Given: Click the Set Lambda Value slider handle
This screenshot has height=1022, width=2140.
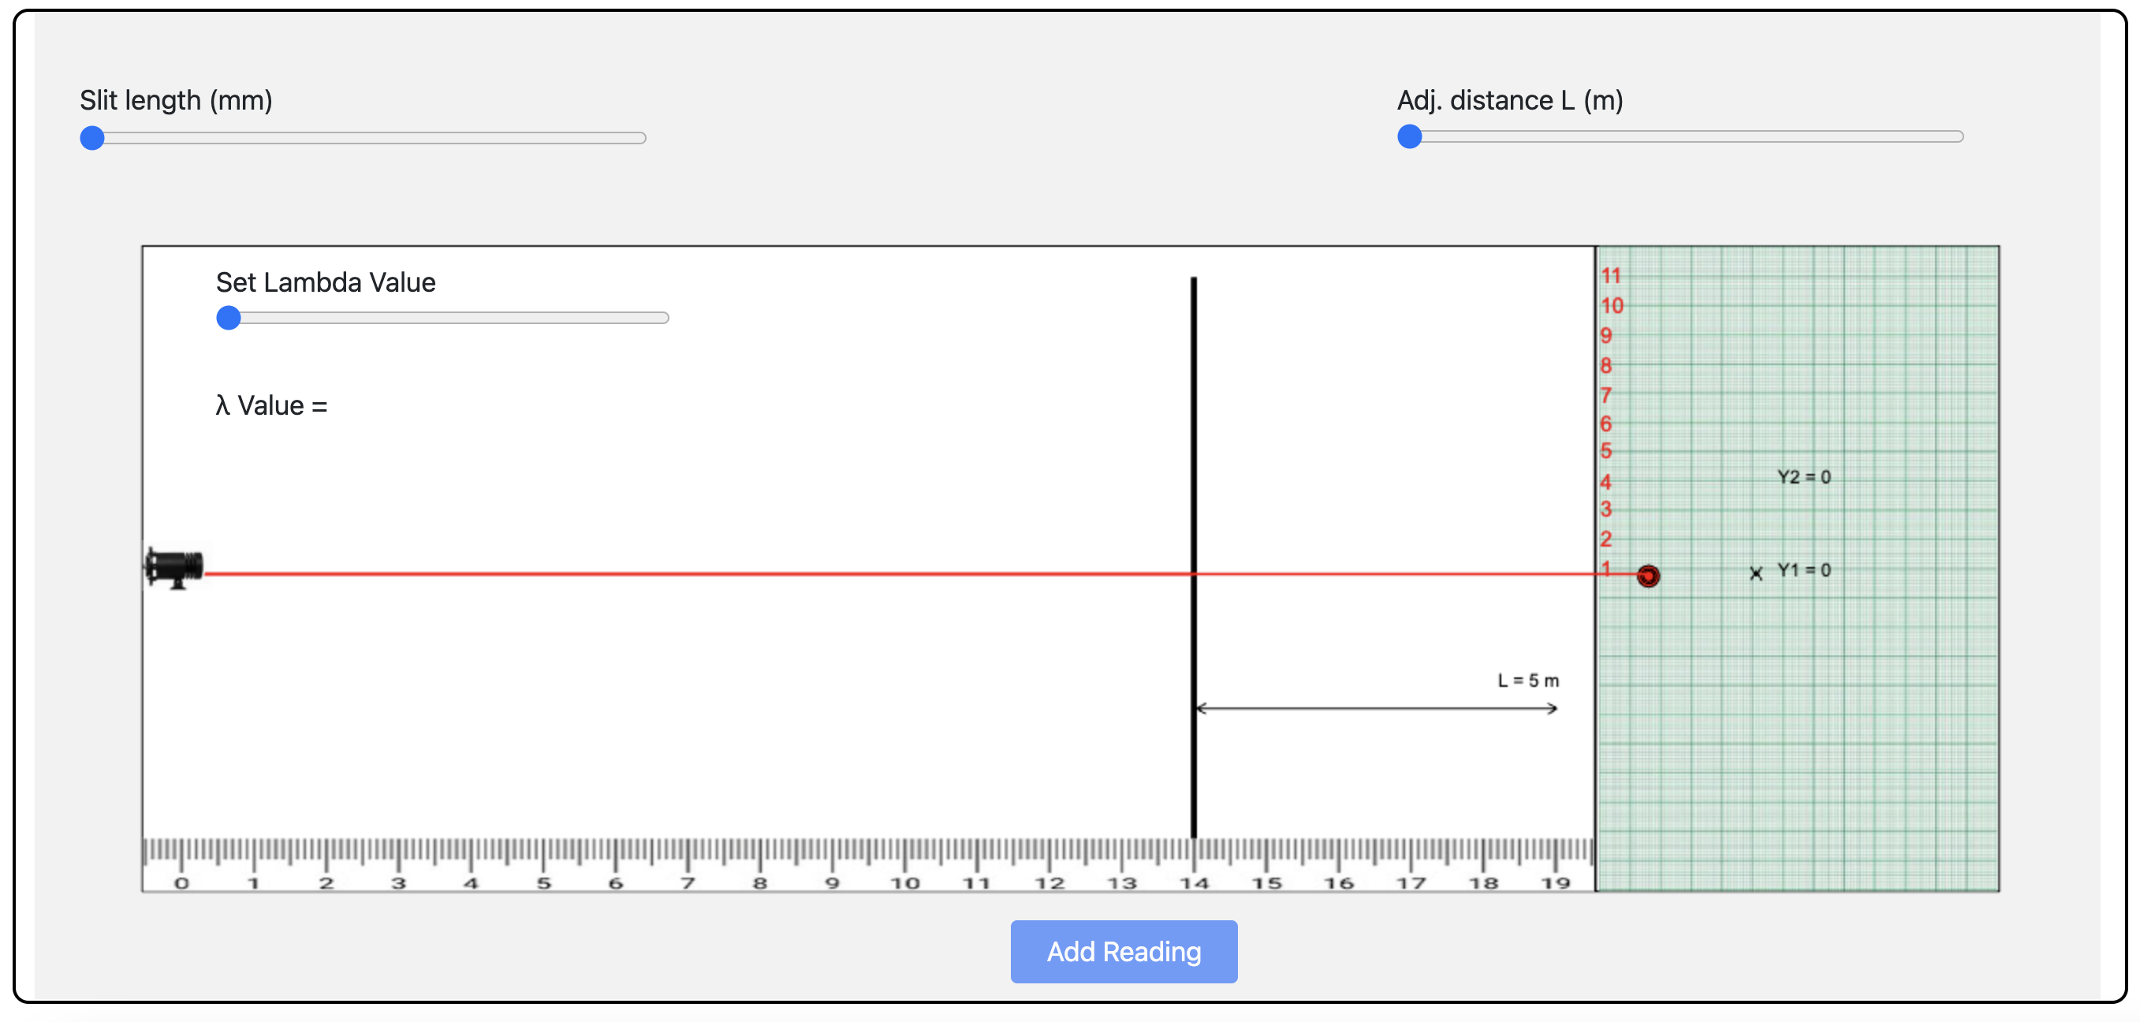Looking at the screenshot, I should pyautogui.click(x=229, y=317).
